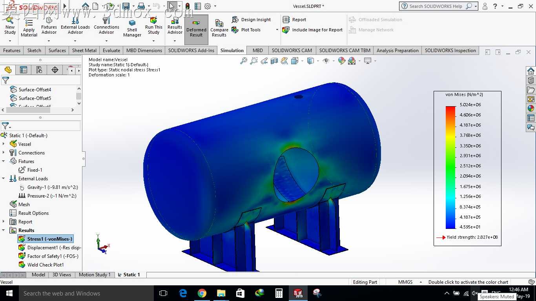The height and width of the screenshot is (301, 536).
Task: Click the Rebuild traffic light icon
Action: 188,6
